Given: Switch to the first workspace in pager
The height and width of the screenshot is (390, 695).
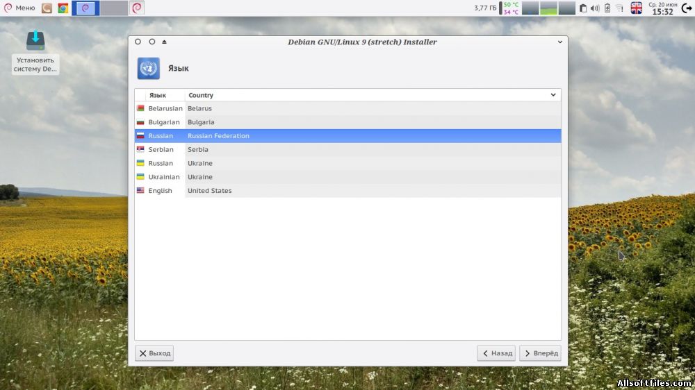Looking at the screenshot, I should point(85,8).
